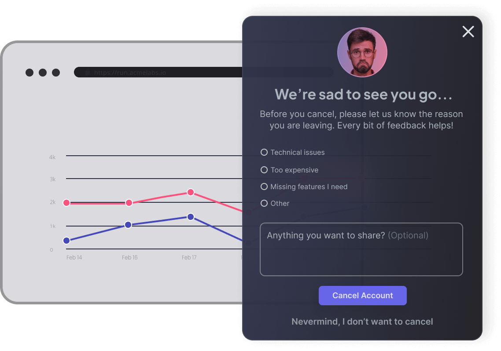This screenshot has height=351, width=501.
Task: Click the middle browser window control dot
Action: point(43,73)
